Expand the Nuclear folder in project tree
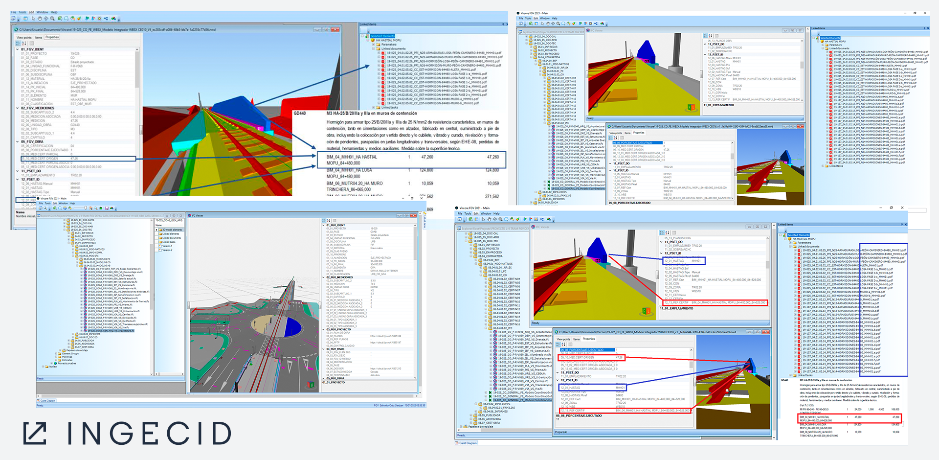The width and height of the screenshot is (939, 460). pos(43,366)
